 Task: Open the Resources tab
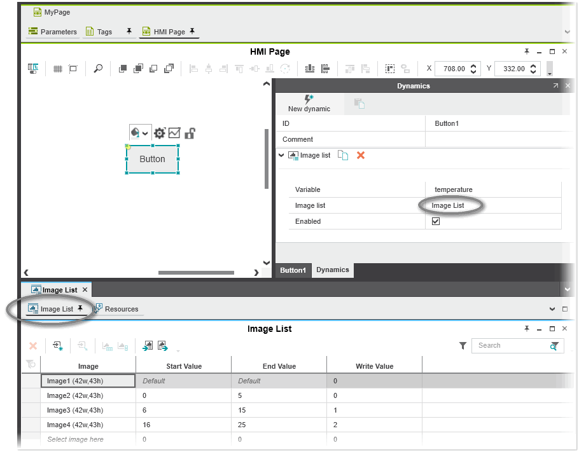coord(121,309)
